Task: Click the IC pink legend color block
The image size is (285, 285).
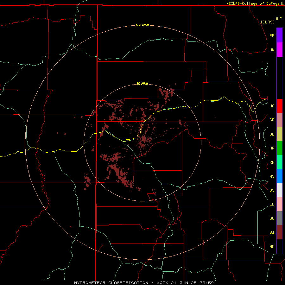Action: point(280,204)
